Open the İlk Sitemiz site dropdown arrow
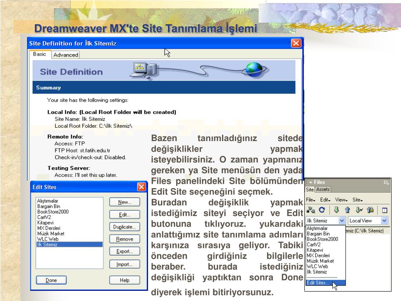 (341, 221)
